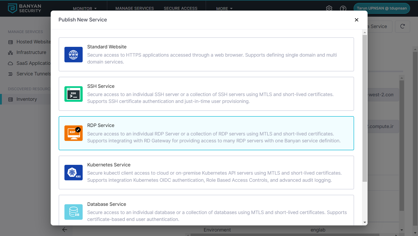Viewport: 418px width, 236px height.
Task: Open settings via the gear icon
Action: (x=329, y=8)
